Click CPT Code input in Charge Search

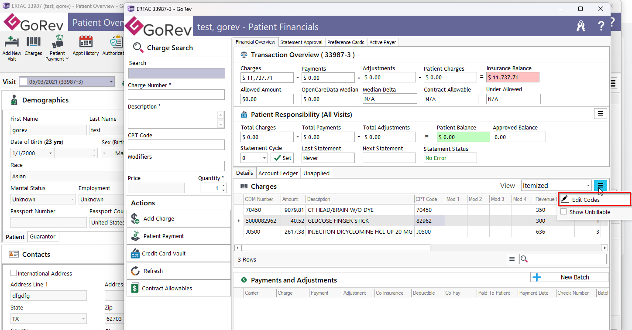[x=176, y=145]
